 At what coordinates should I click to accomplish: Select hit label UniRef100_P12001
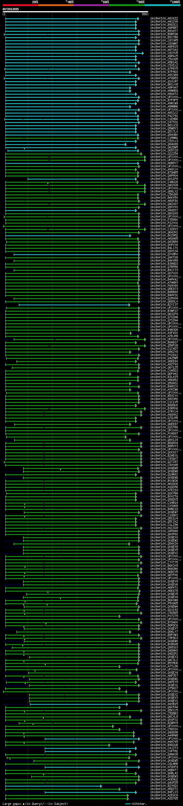(x=164, y=223)
